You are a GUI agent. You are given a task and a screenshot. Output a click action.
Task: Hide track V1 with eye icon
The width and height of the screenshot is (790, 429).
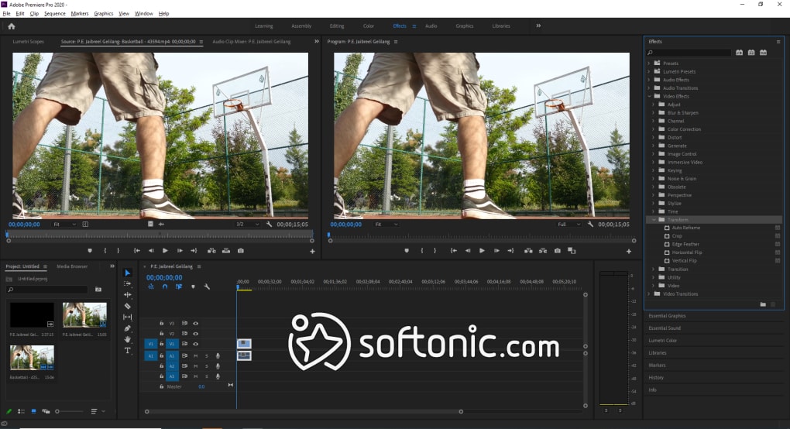[x=195, y=344]
